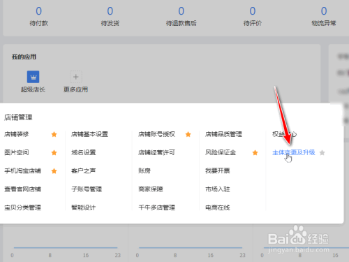Screen dimensions: 349x262
Task: Open 查看官网店铺 link
Action: 22,189
